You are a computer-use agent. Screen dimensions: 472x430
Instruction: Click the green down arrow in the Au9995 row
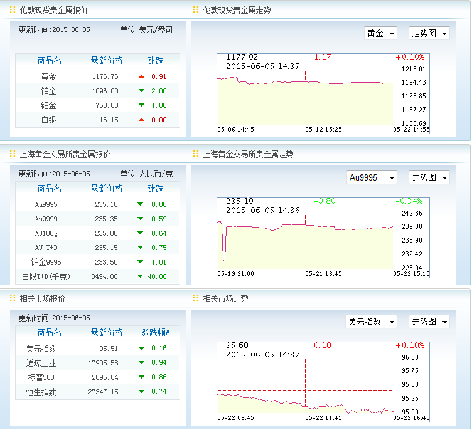coord(140,204)
